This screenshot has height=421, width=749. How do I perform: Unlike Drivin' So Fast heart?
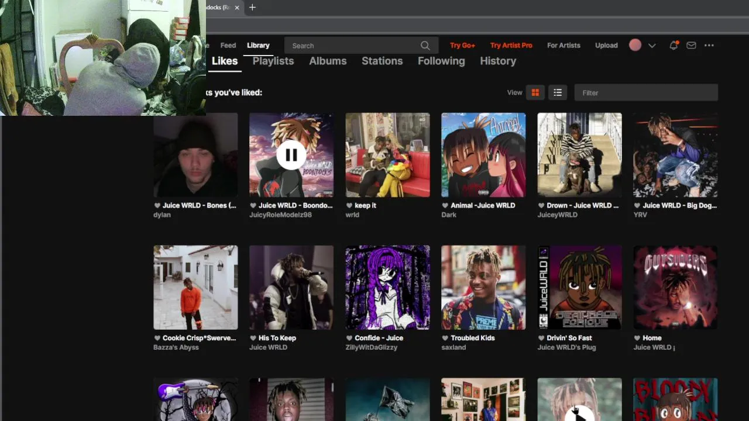541,338
